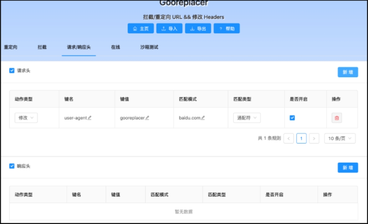Click the red trash delete icon

click(337, 118)
